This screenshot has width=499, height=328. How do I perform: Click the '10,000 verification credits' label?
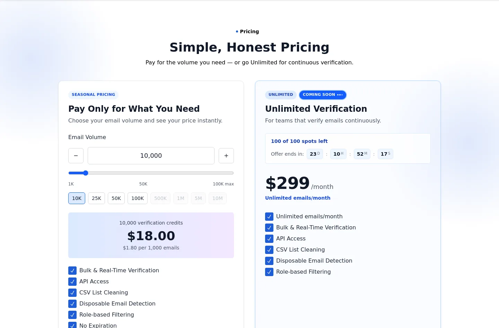(151, 223)
